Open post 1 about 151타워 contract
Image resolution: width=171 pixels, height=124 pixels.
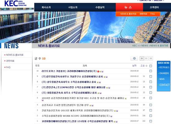(77, 121)
